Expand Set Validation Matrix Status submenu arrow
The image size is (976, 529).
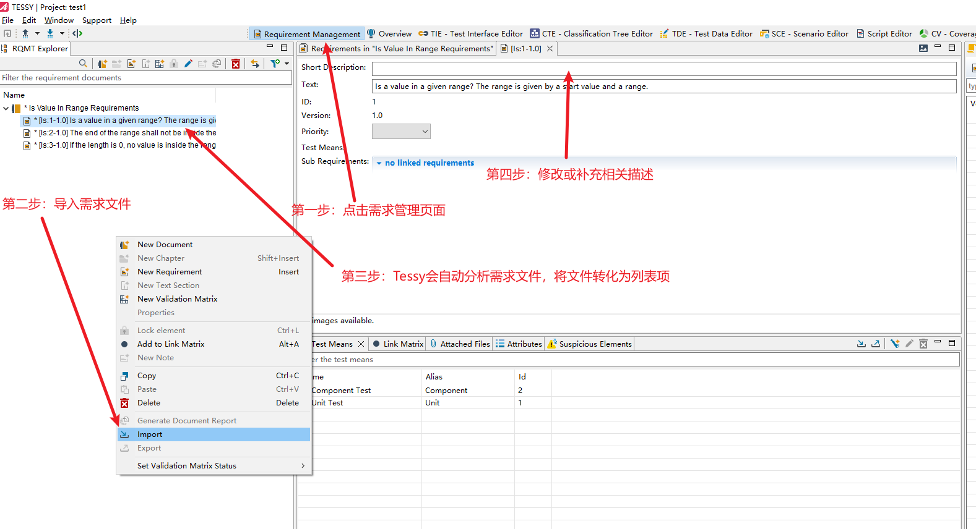(303, 465)
